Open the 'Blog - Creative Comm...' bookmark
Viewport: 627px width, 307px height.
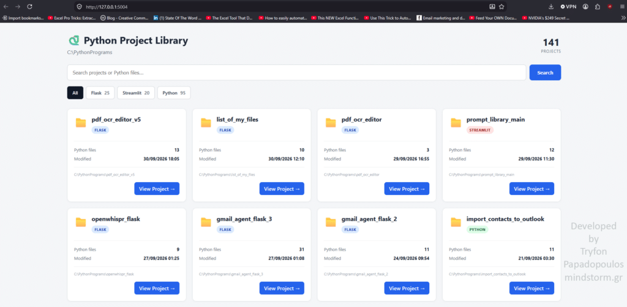point(125,18)
